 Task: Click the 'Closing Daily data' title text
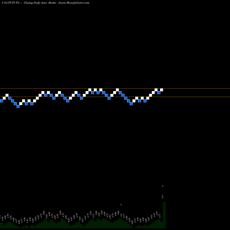35,3
